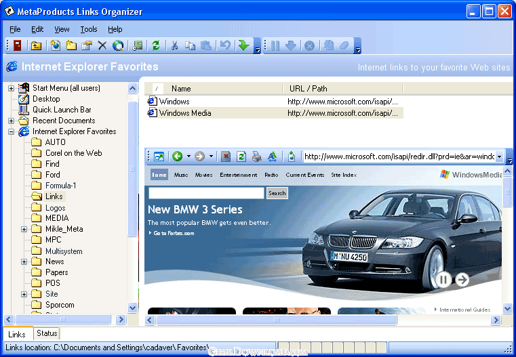Open the Site Index link

[344, 175]
